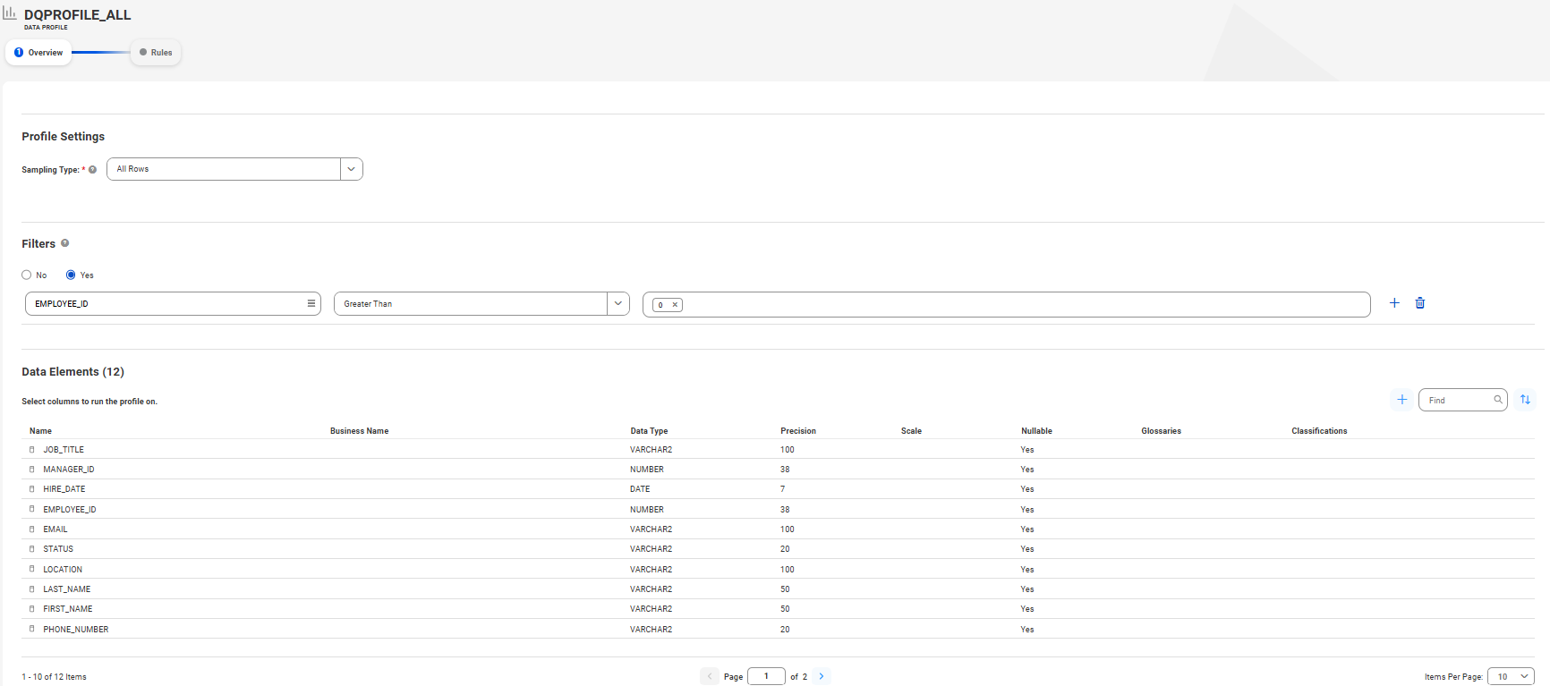Remove the 0 value chip from filter
Screen dimensions: 1550x686
[675, 305]
